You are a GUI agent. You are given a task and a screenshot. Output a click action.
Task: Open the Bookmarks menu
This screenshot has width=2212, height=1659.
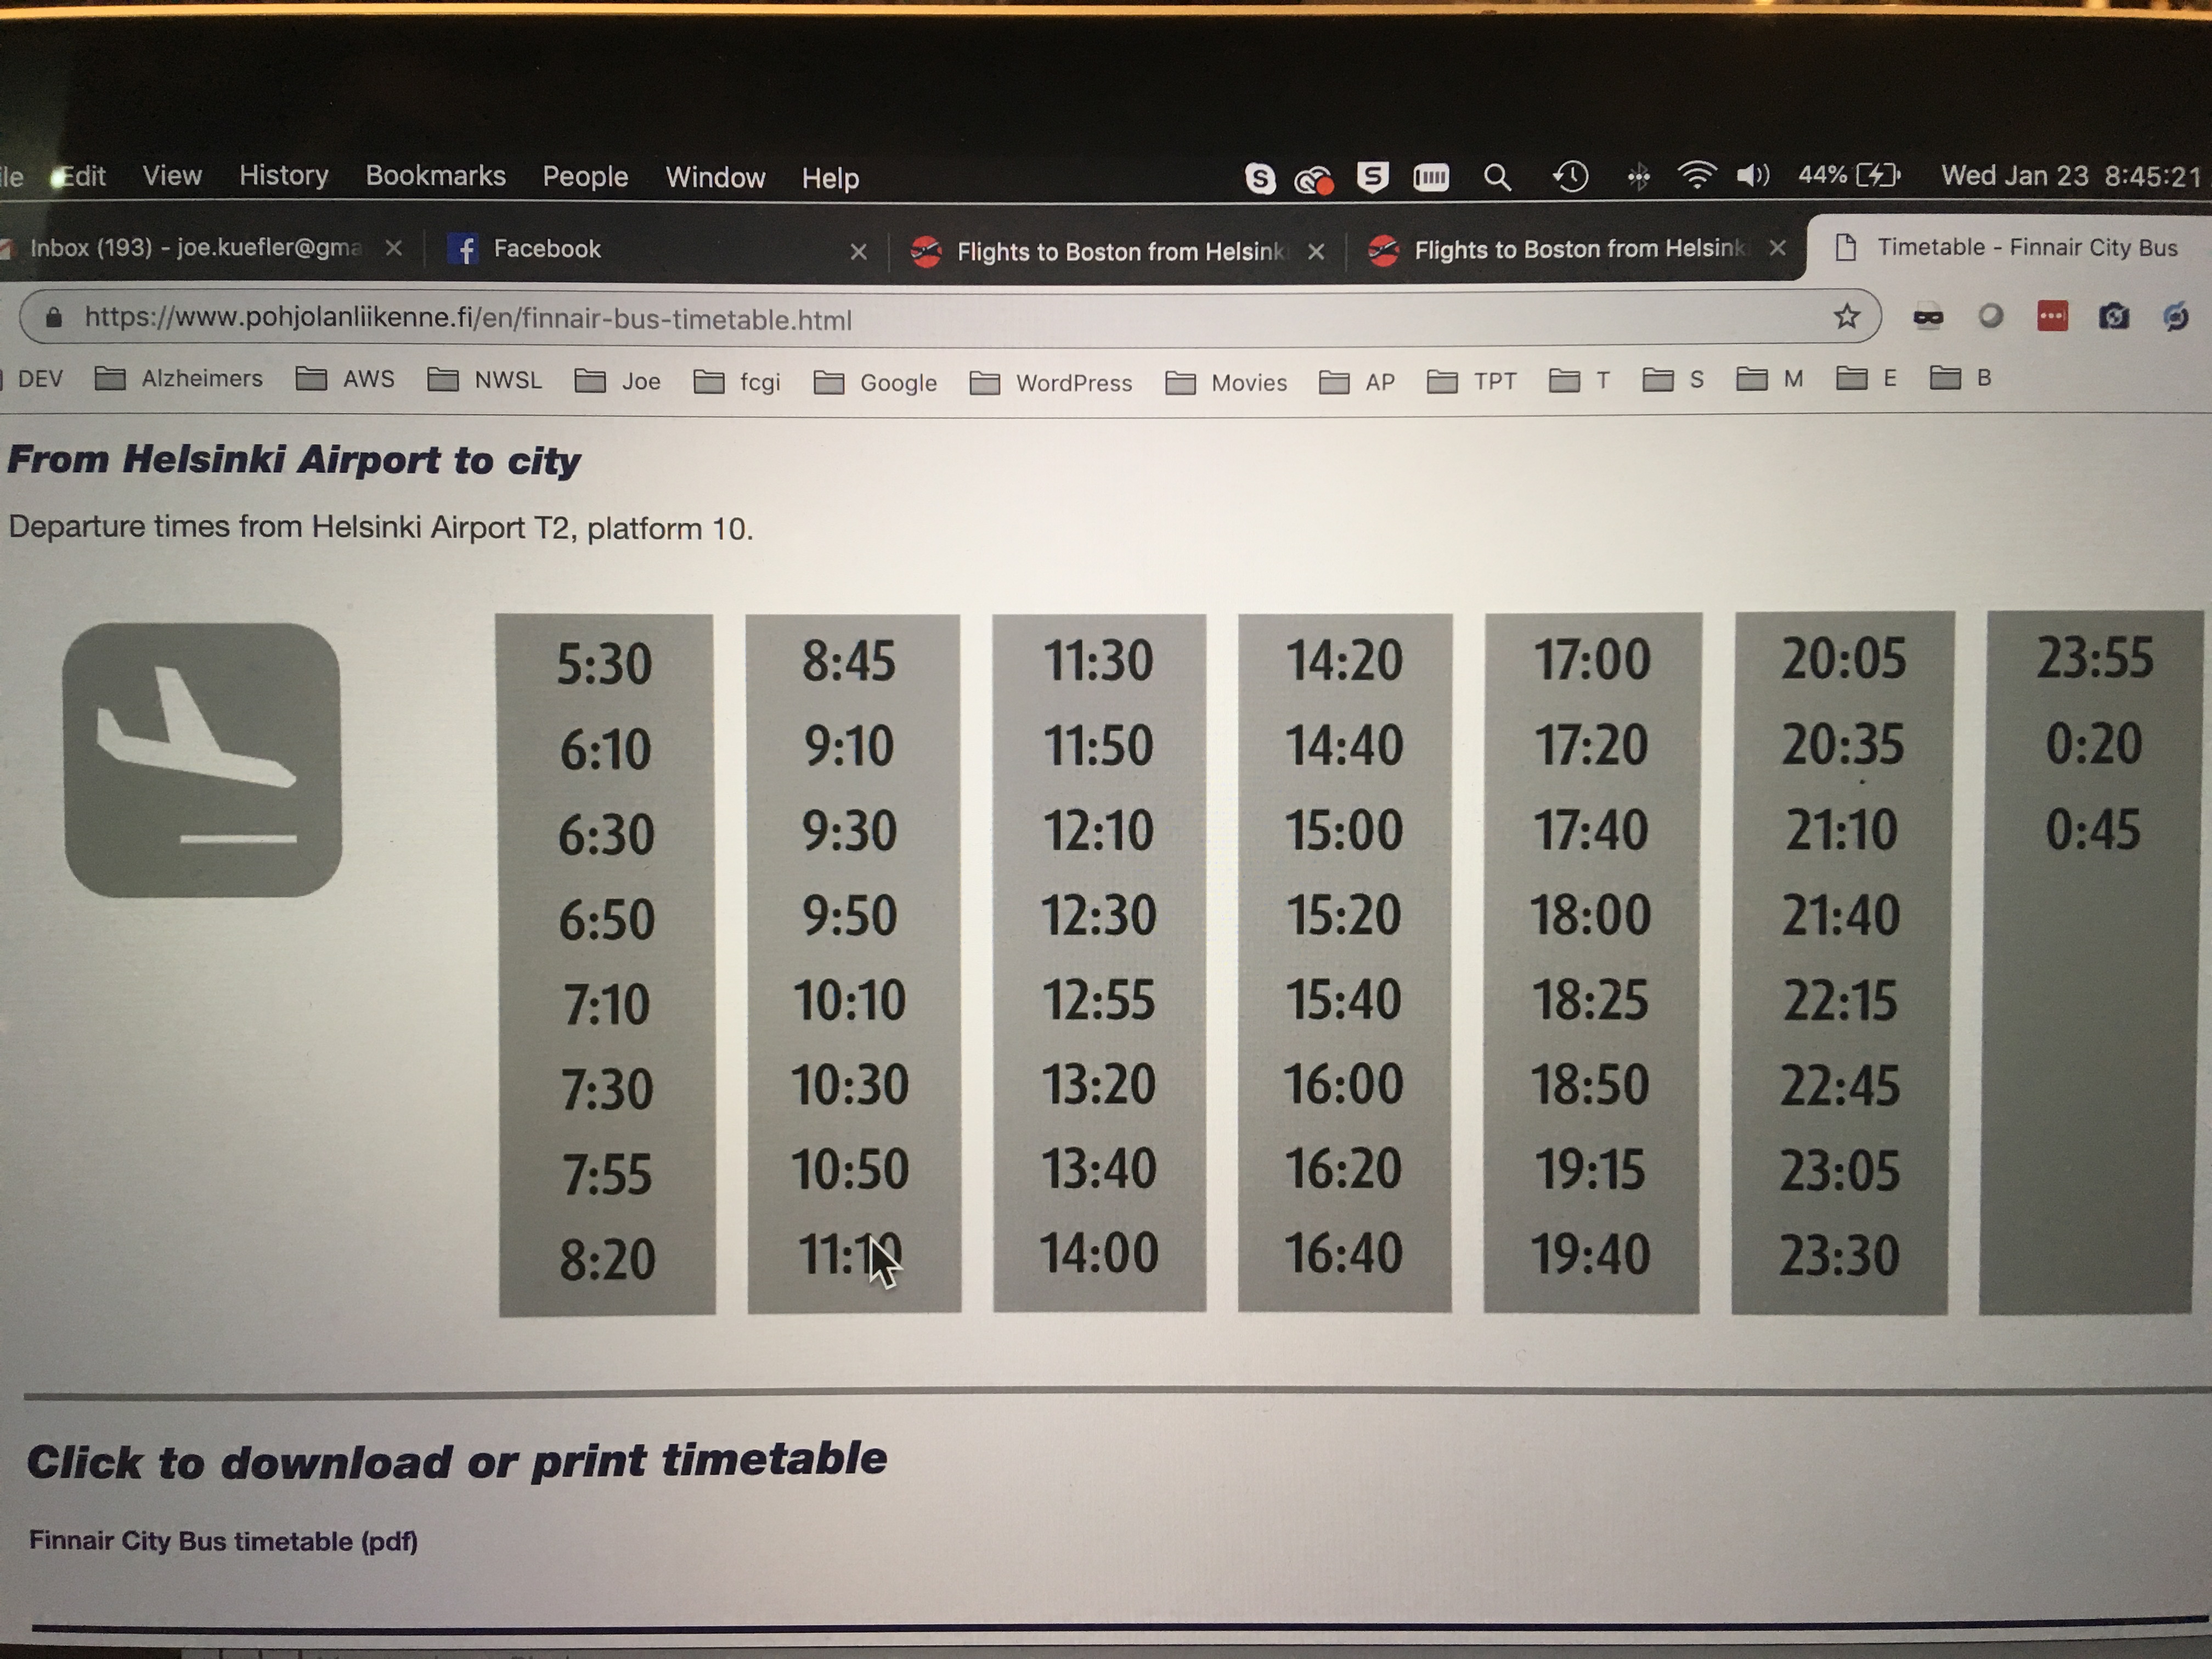(x=435, y=176)
